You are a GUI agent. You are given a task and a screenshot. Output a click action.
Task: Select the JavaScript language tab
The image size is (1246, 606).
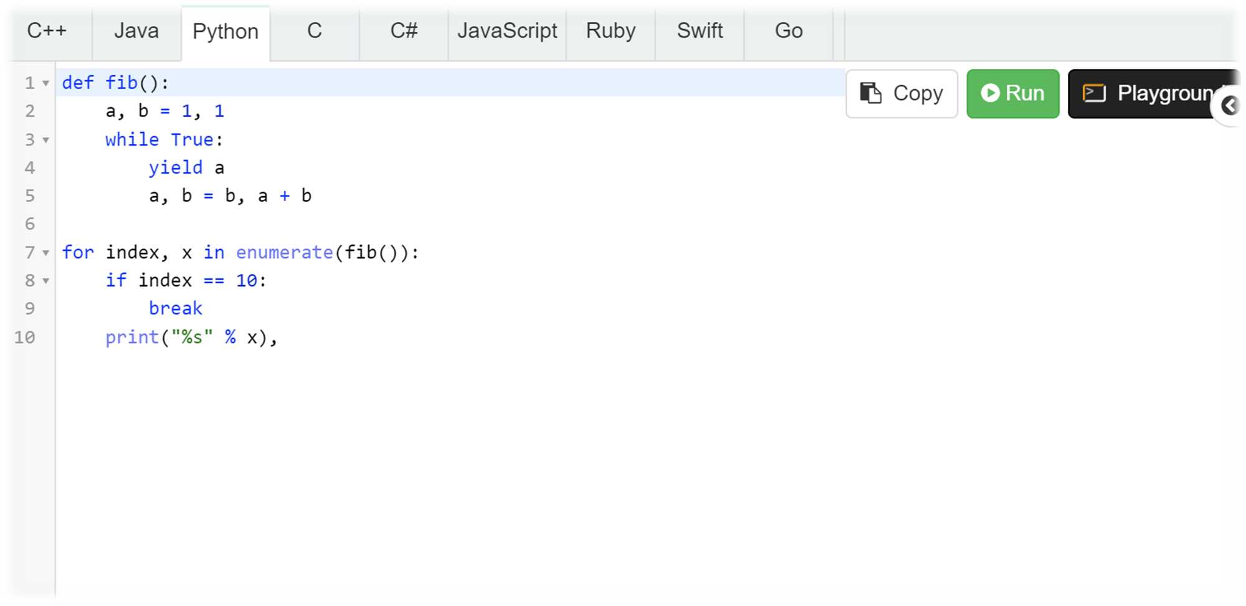tap(507, 31)
